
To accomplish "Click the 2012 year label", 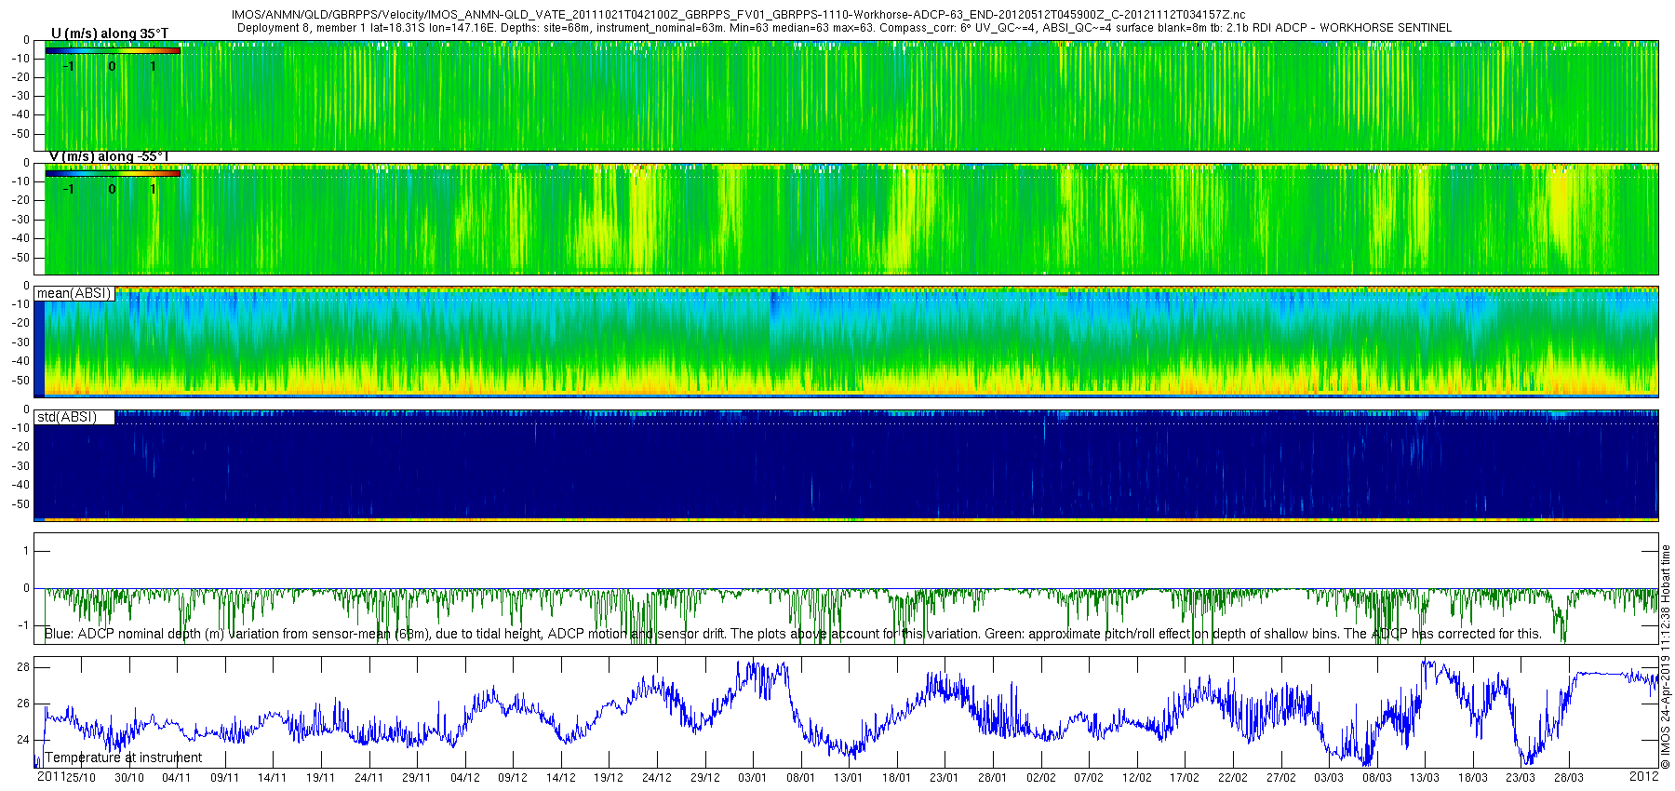I will coord(1643,776).
